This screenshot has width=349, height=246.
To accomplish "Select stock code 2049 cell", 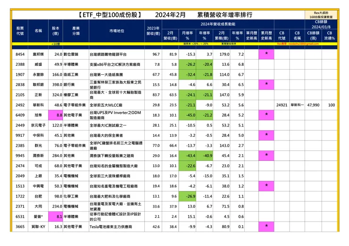I will pyautogui.click(x=20, y=176).
